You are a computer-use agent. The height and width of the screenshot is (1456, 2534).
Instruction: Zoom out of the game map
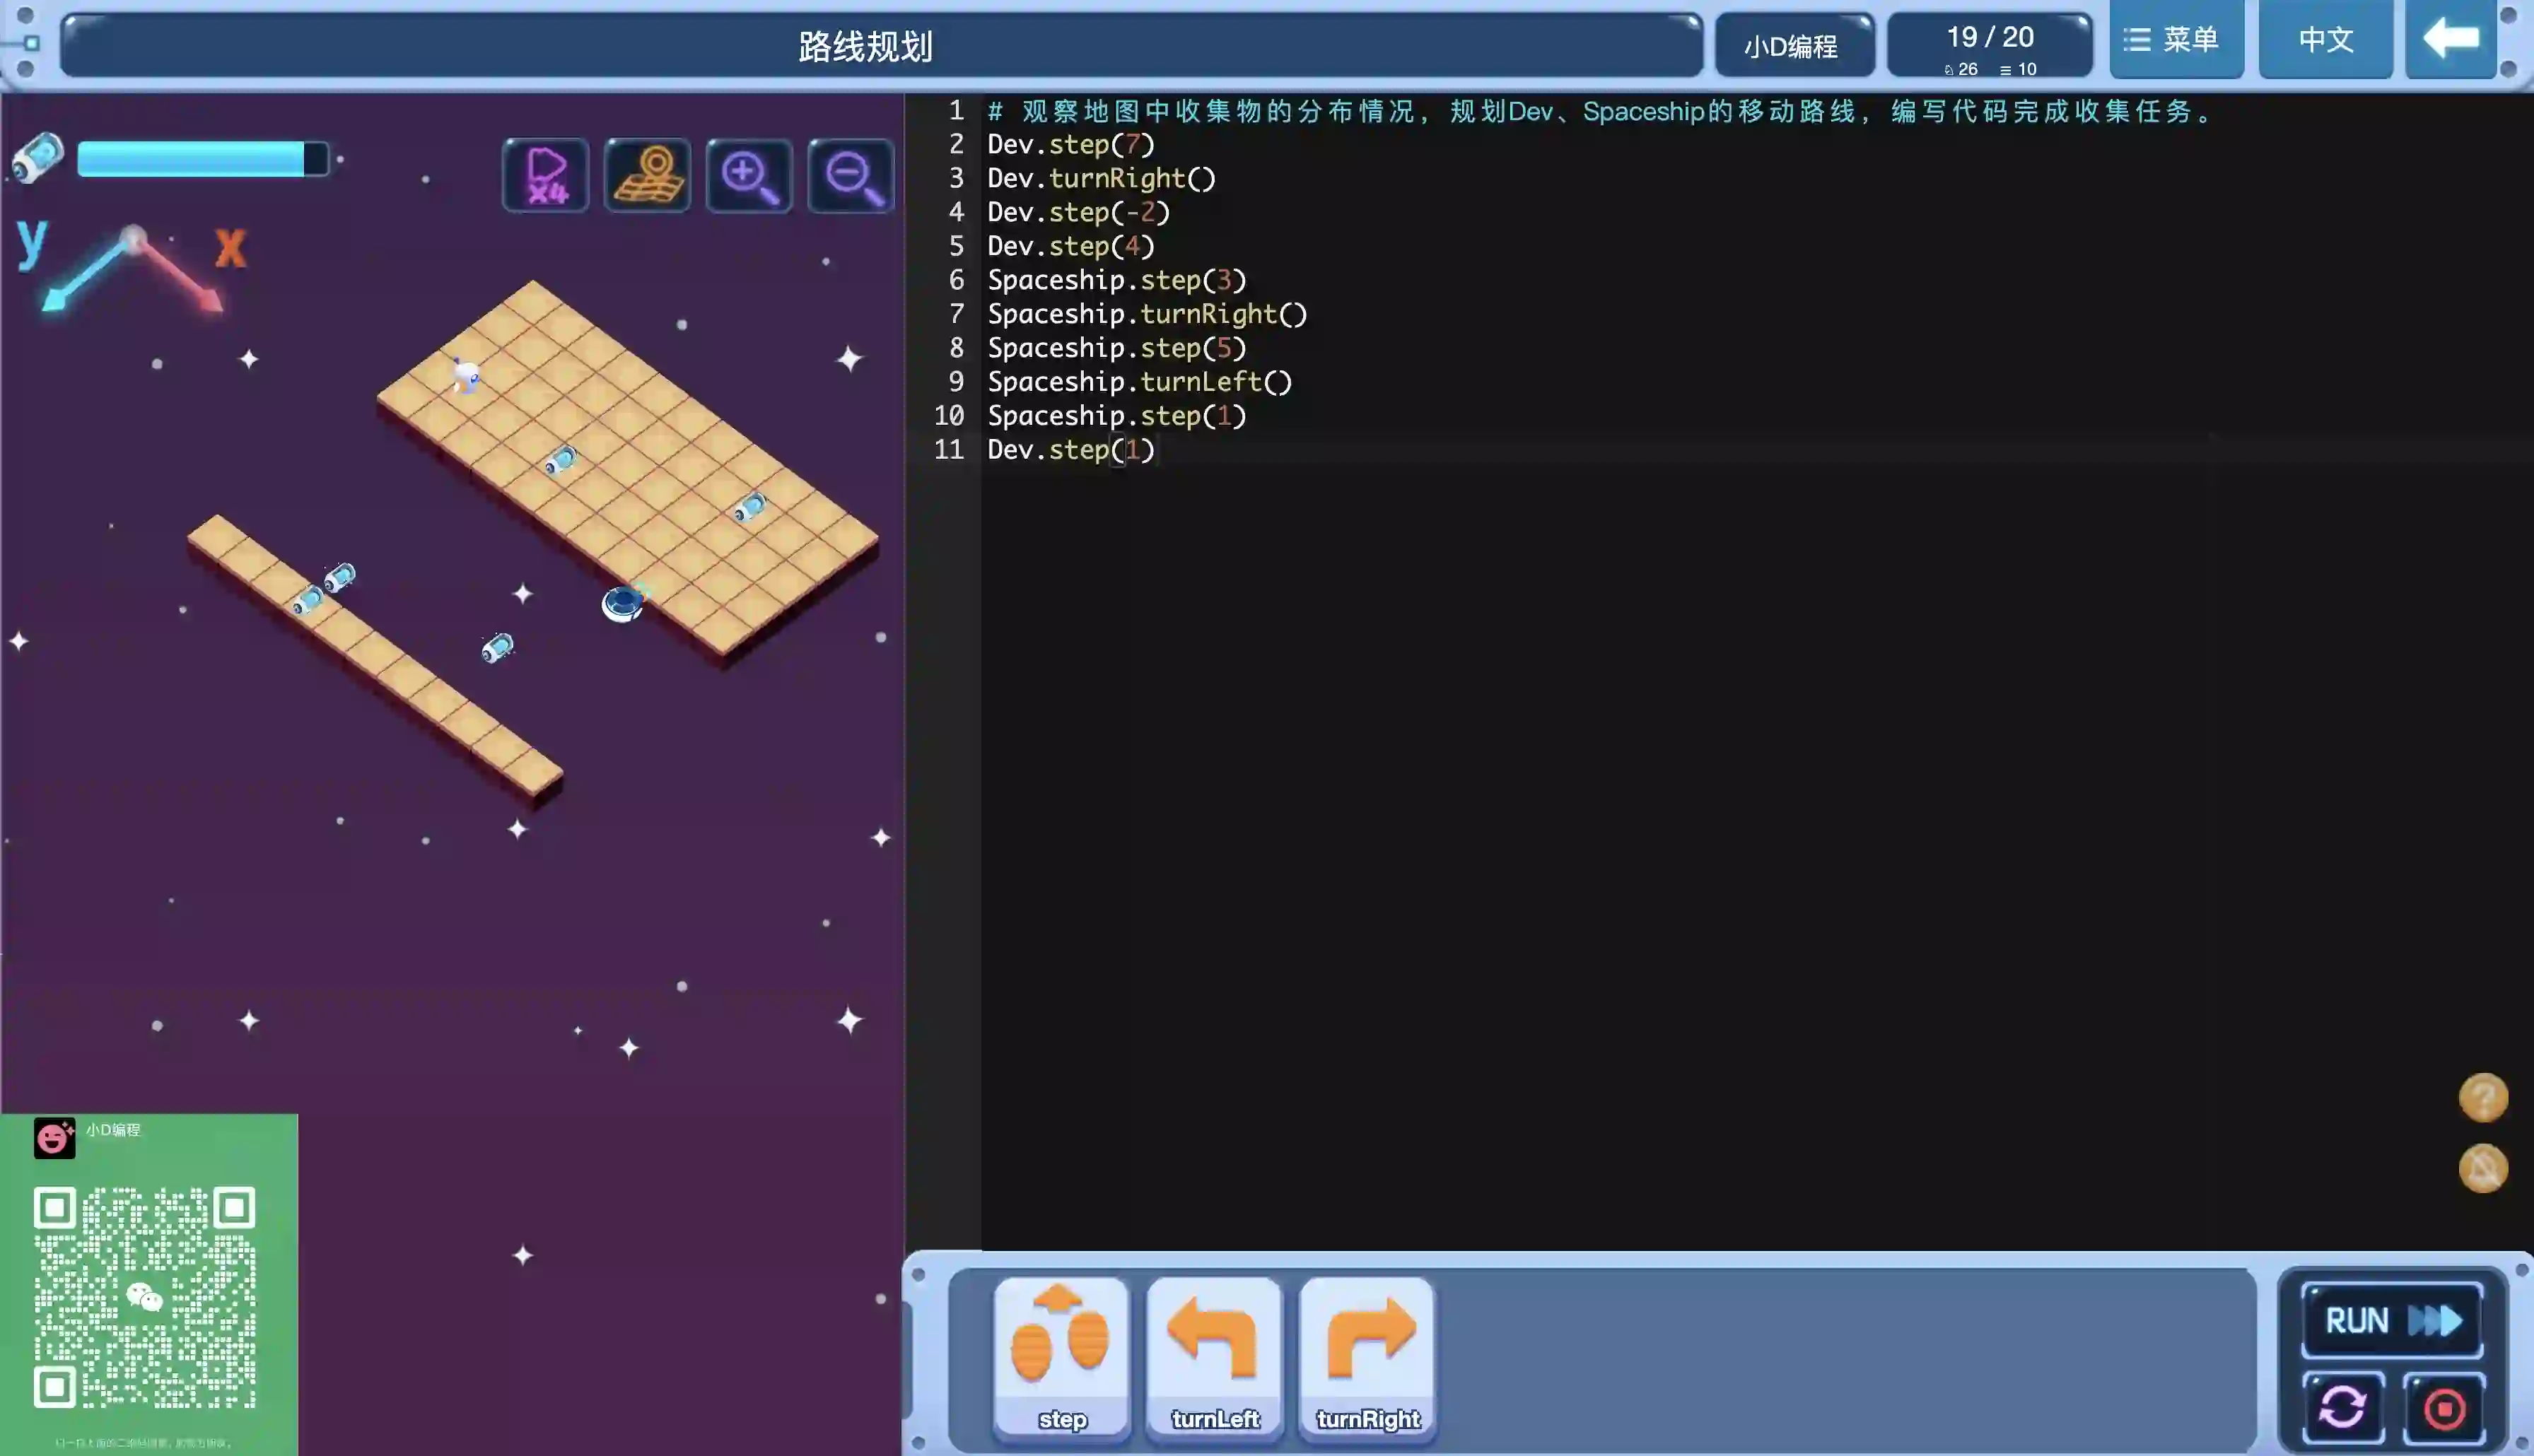point(851,176)
